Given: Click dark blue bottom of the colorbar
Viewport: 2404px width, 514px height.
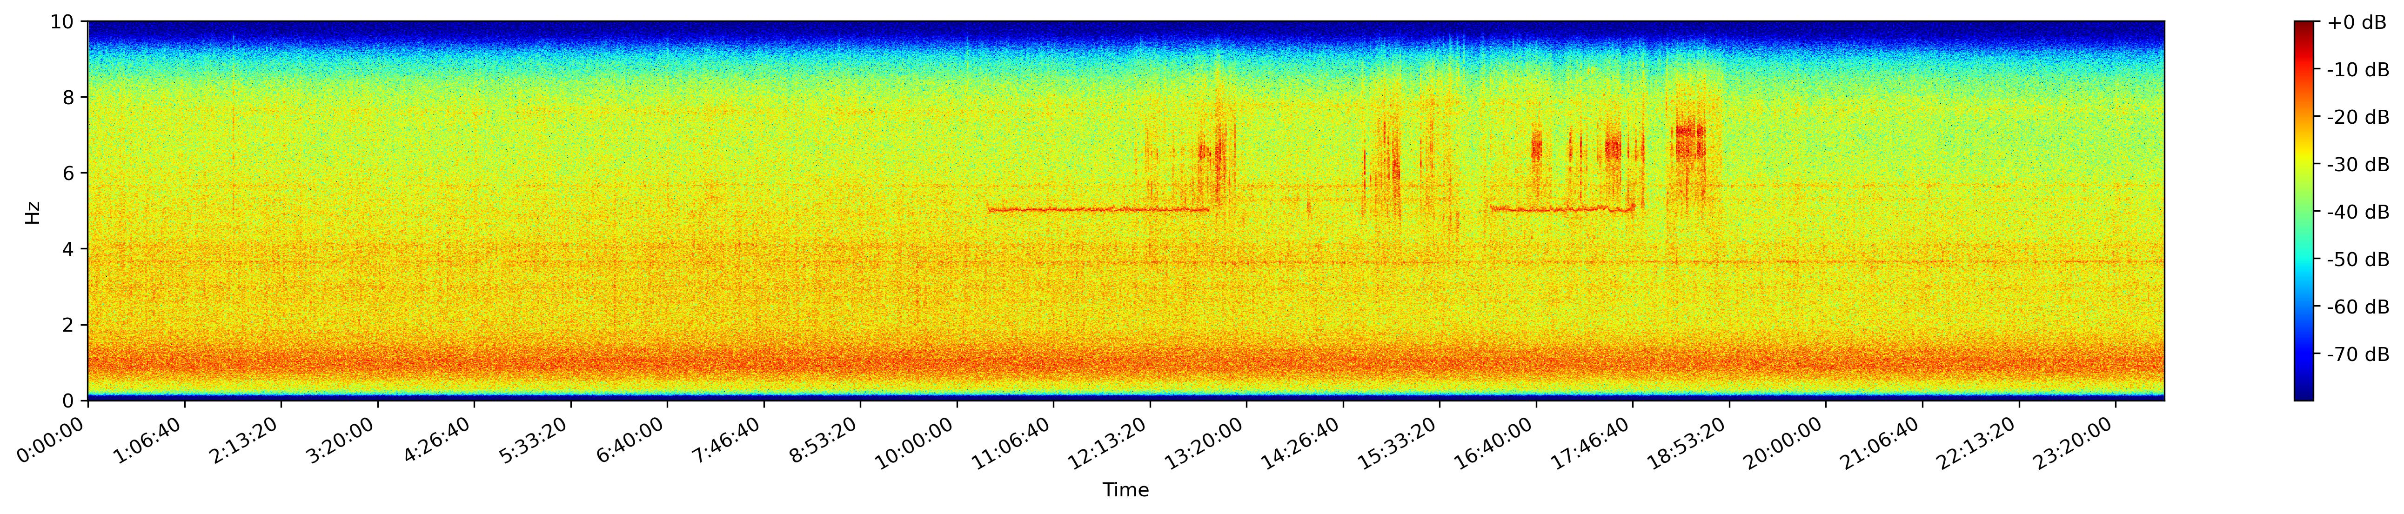Looking at the screenshot, I should tap(2304, 394).
